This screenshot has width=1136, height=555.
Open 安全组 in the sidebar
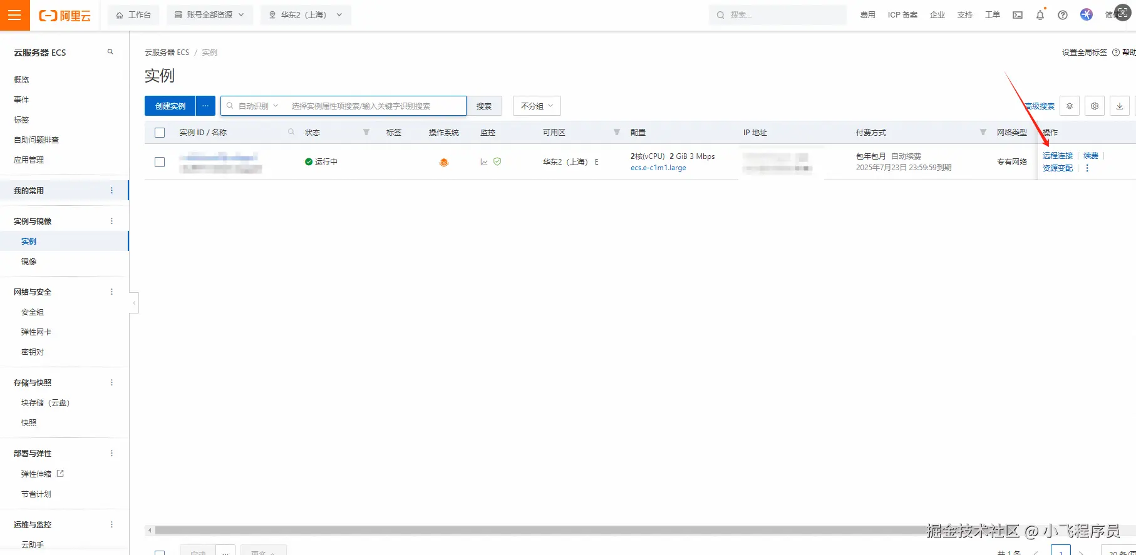click(x=33, y=312)
